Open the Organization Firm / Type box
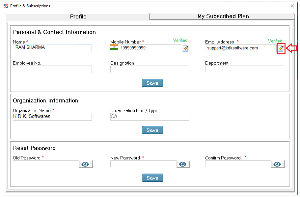Screen dimensions: 300x197 (x=150, y=117)
